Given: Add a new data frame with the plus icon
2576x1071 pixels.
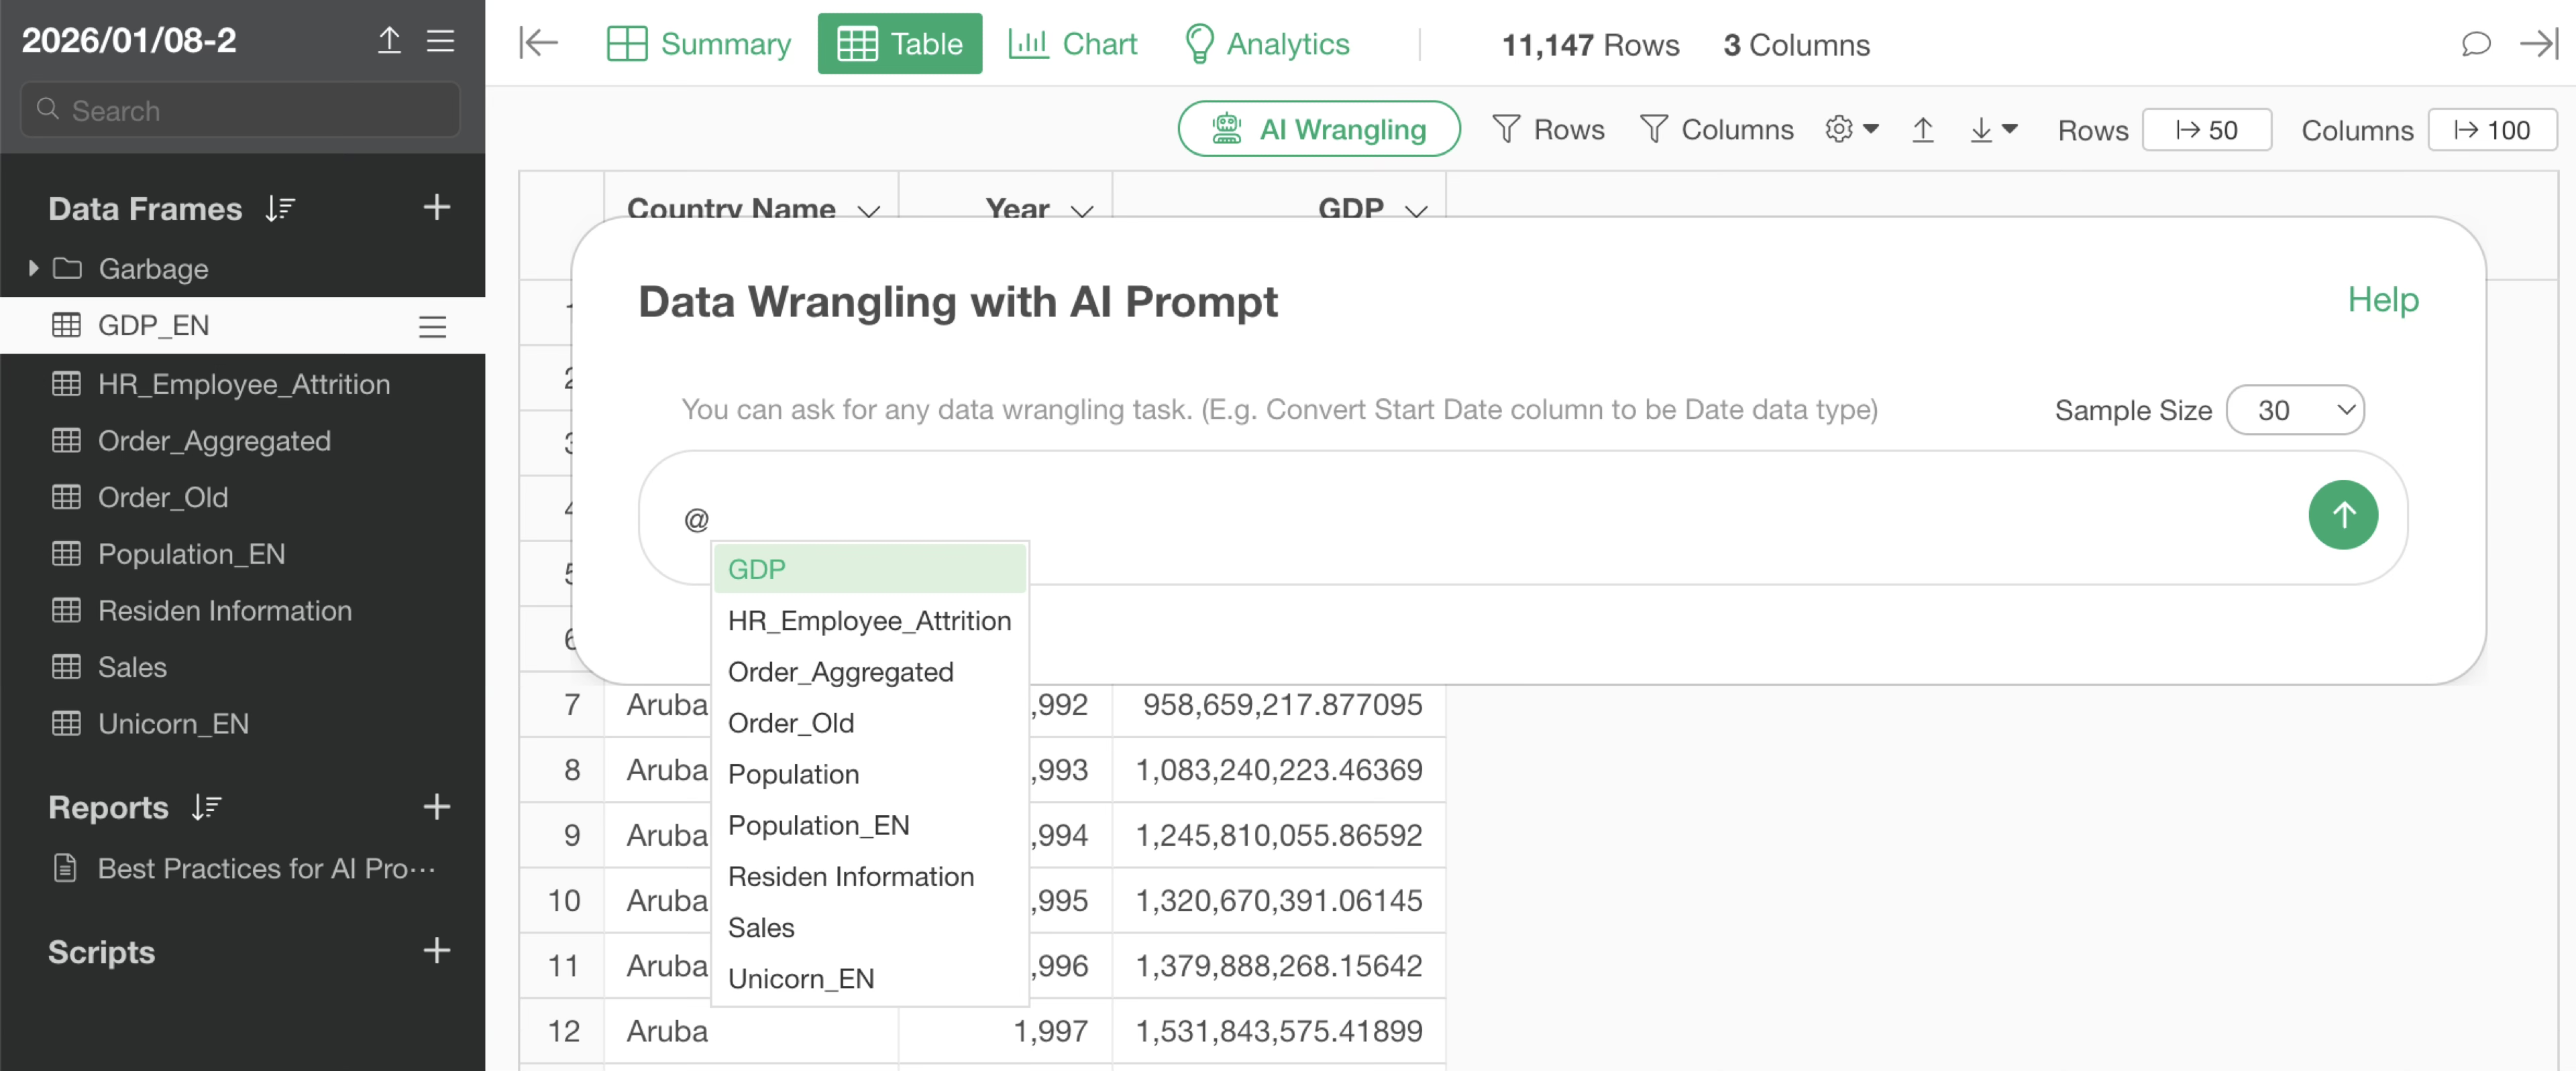Looking at the screenshot, I should tap(437, 208).
